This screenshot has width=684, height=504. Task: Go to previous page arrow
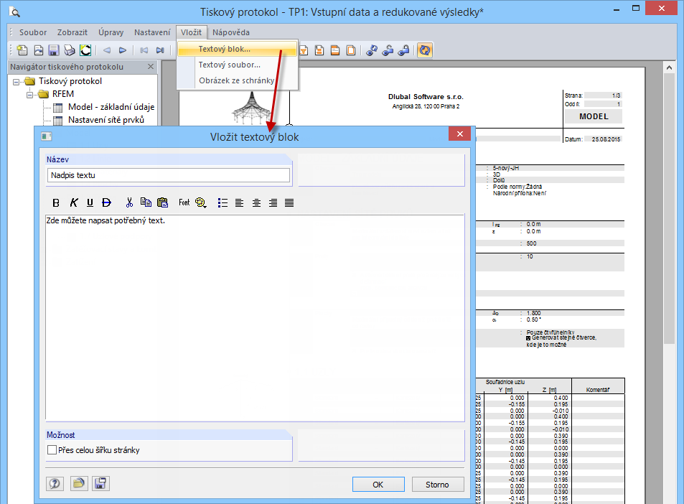point(106,50)
